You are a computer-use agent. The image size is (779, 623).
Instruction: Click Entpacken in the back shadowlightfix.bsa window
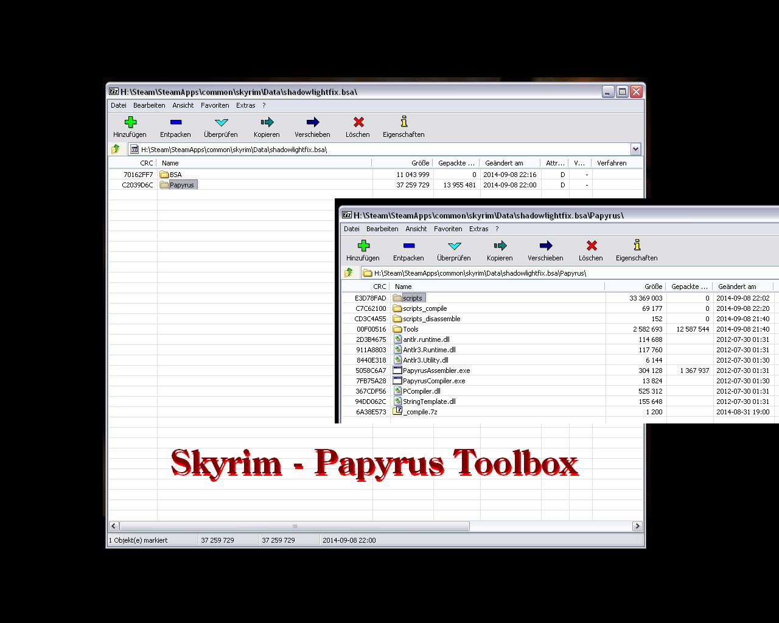click(x=175, y=127)
